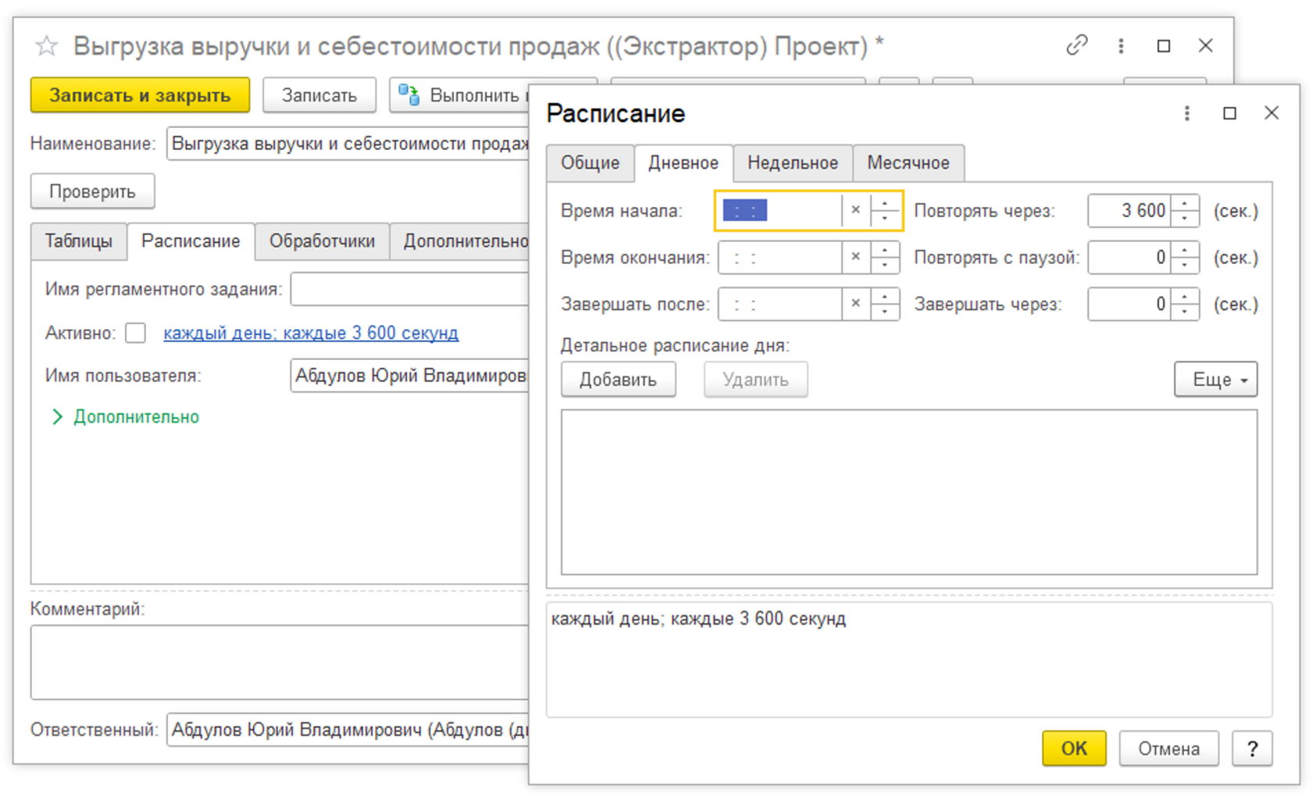Click the Время окончания spinner arrows
The height and width of the screenshot is (799, 1313).
(x=885, y=257)
